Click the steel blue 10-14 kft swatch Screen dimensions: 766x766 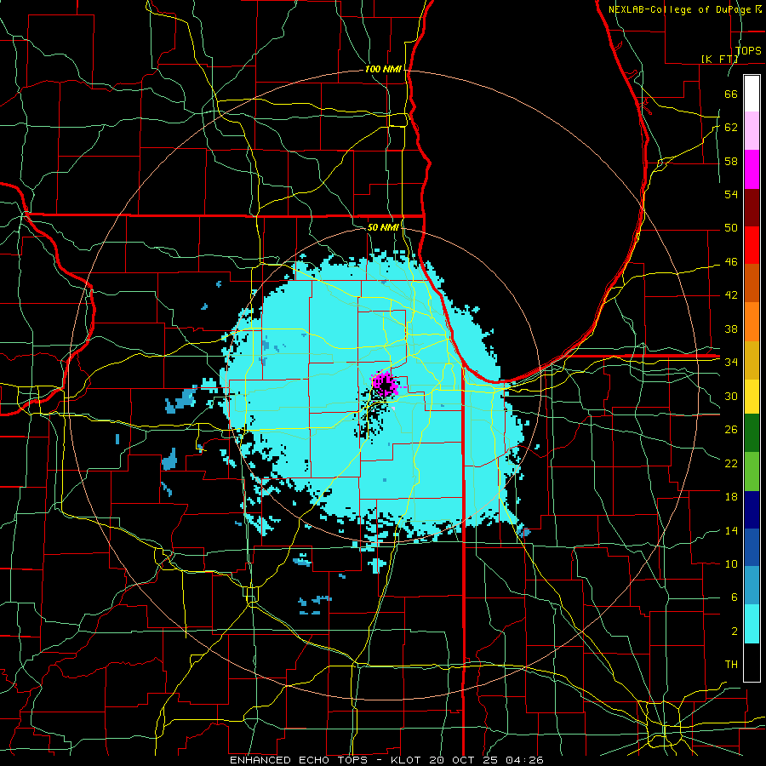pos(752,586)
